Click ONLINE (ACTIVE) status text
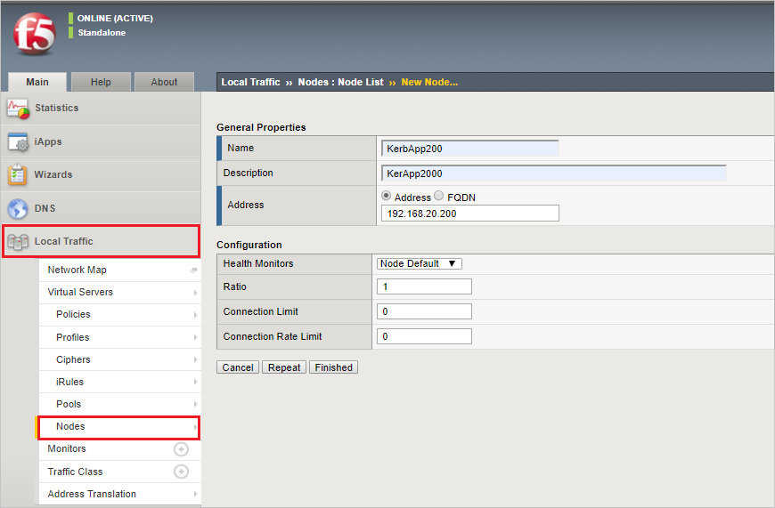775x508 pixels. pyautogui.click(x=115, y=19)
